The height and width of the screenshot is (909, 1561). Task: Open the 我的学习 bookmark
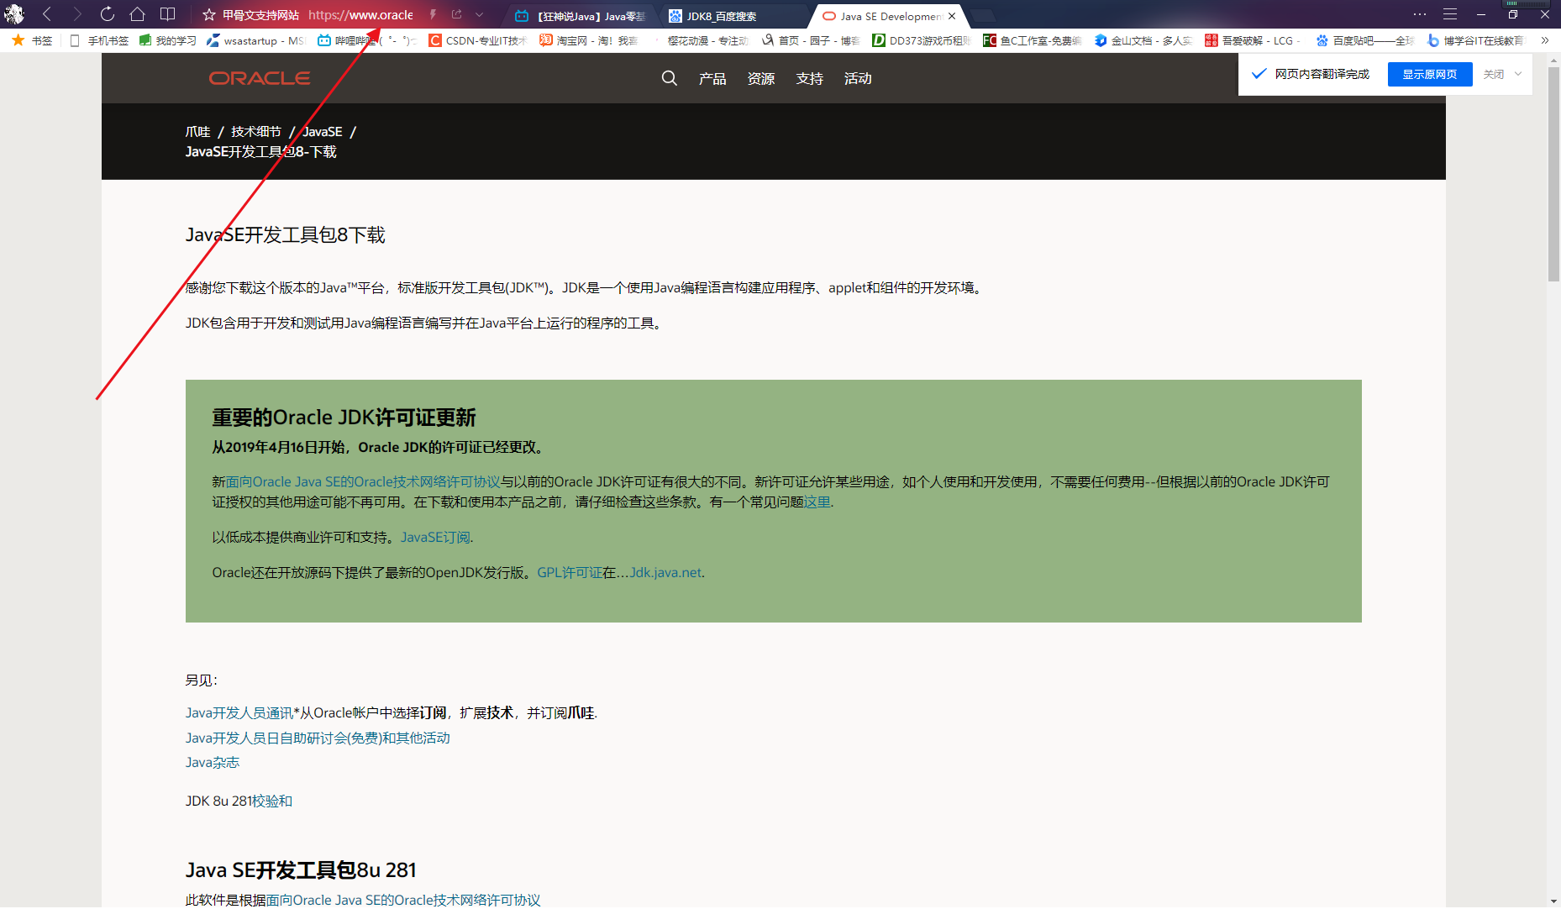pyautogui.click(x=168, y=40)
